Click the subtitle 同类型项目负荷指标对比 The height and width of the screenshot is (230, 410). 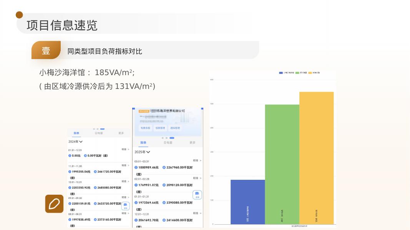[x=105, y=51]
